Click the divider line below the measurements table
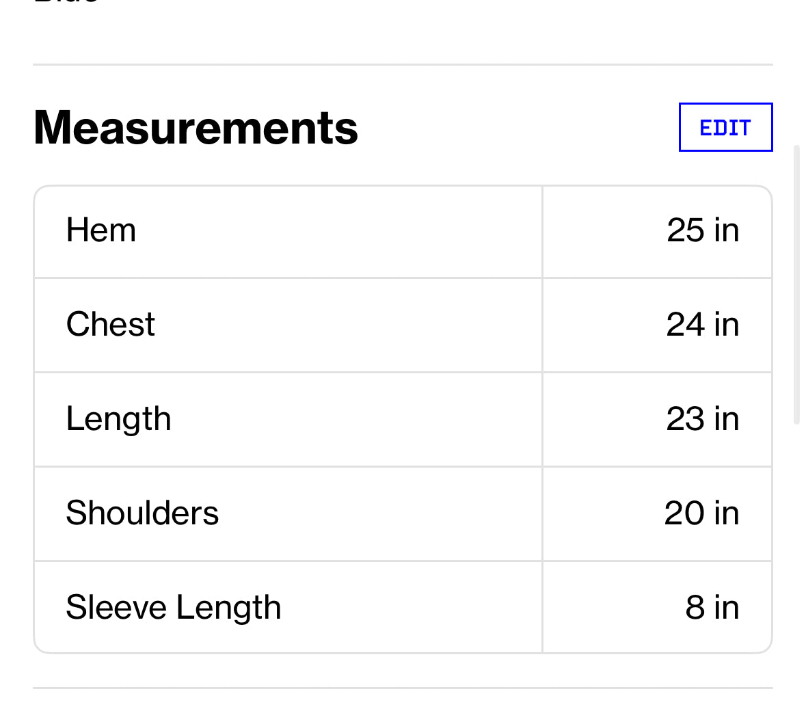 (x=403, y=688)
